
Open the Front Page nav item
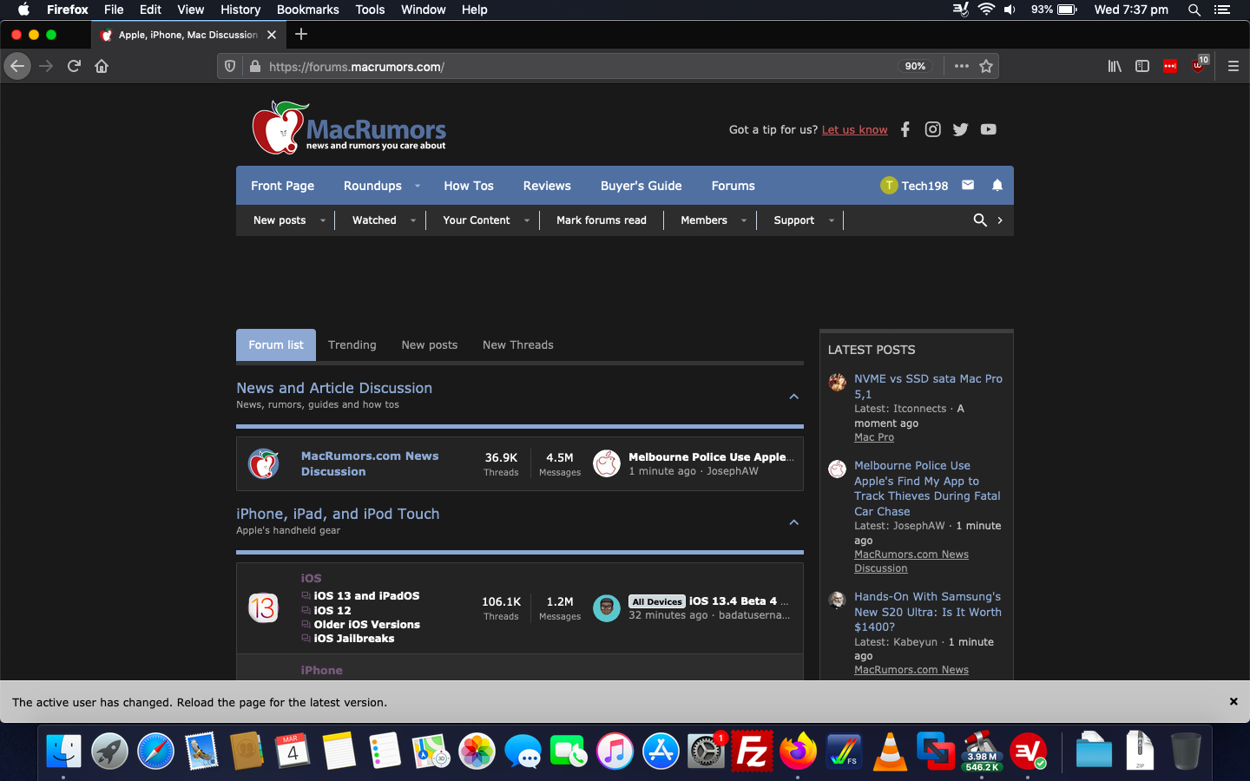click(283, 186)
